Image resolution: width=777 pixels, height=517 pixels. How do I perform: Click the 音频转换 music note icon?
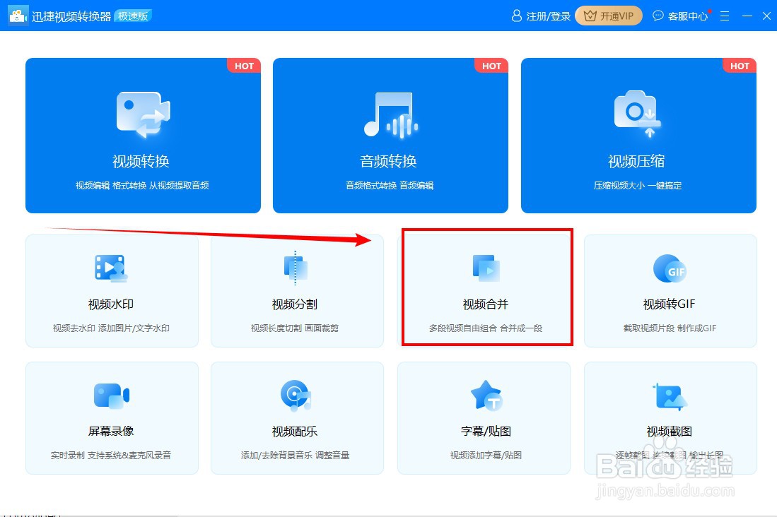click(x=390, y=115)
